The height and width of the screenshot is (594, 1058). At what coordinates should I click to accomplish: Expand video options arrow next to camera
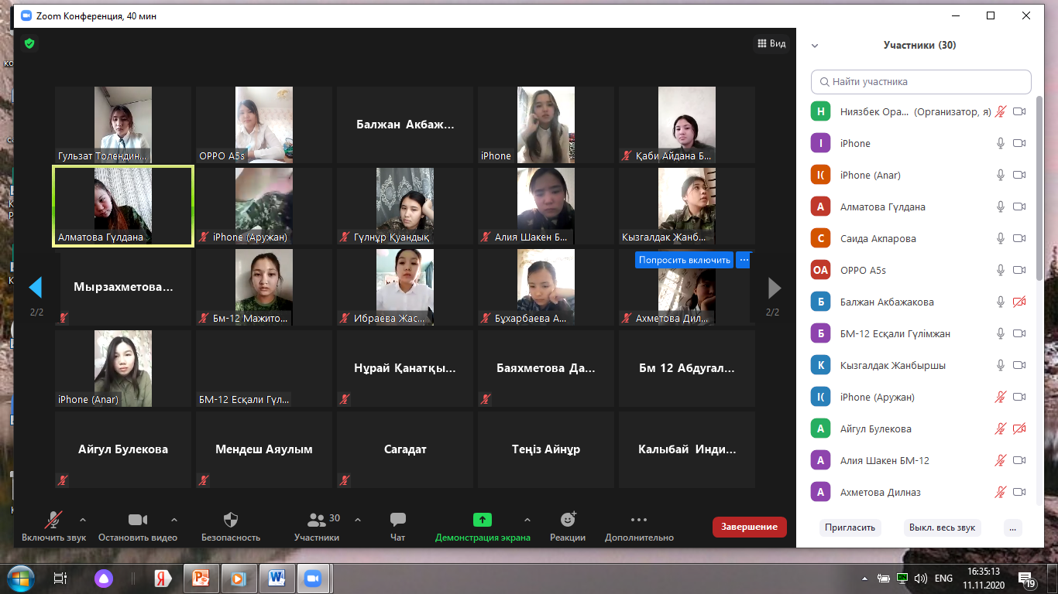(x=174, y=520)
